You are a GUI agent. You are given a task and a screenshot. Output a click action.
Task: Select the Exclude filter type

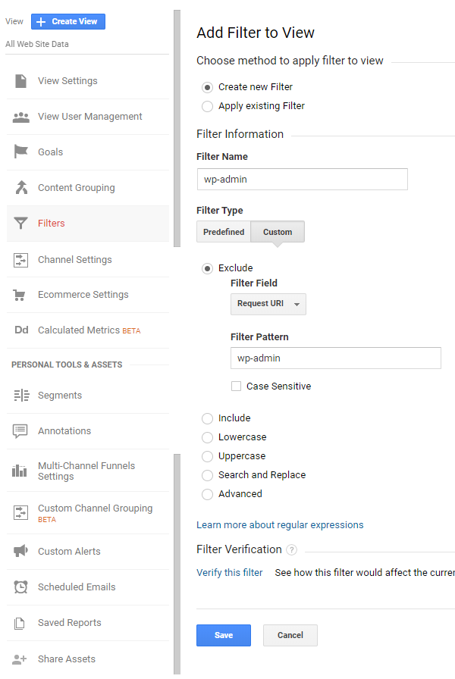pos(207,268)
